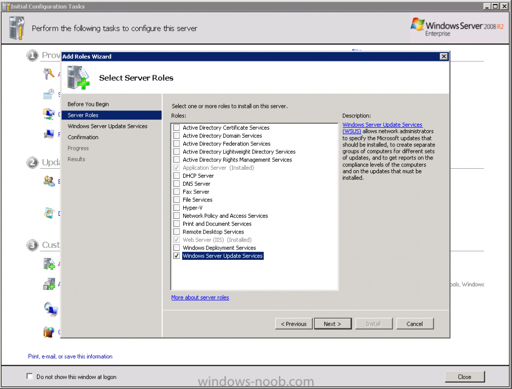Check Active Directory Rights Management Services
512x389 pixels.
coord(177,160)
